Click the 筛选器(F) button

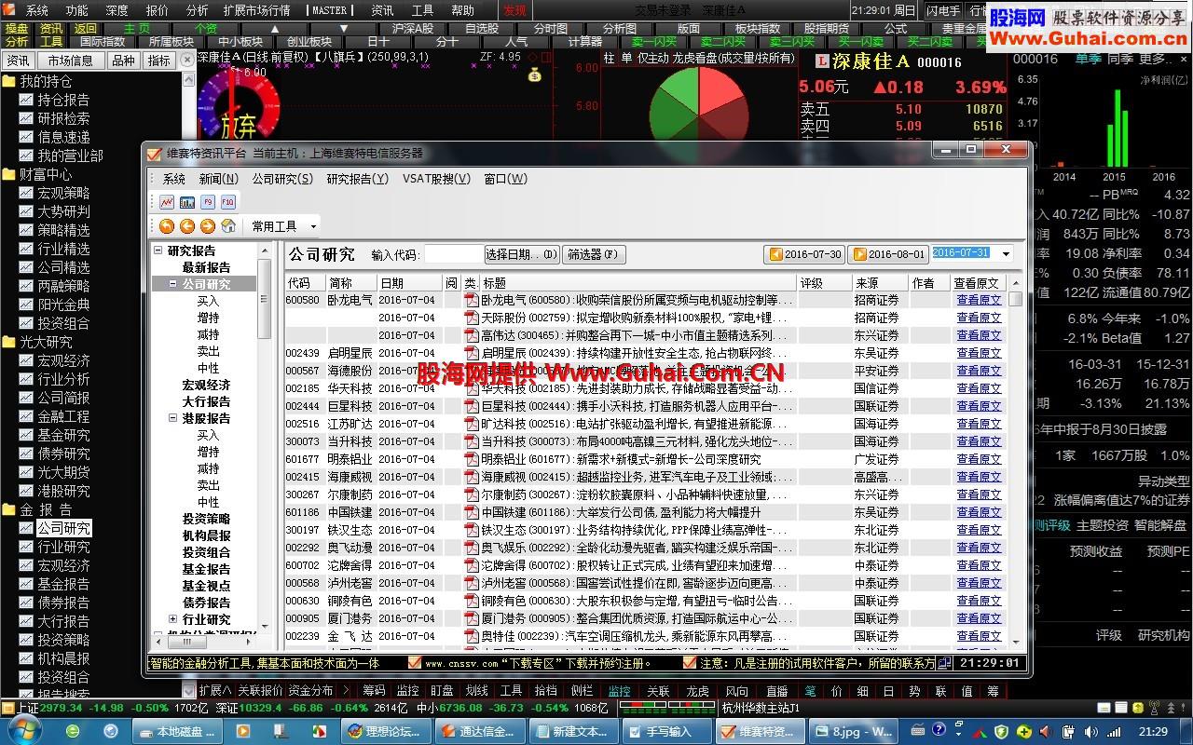(594, 254)
